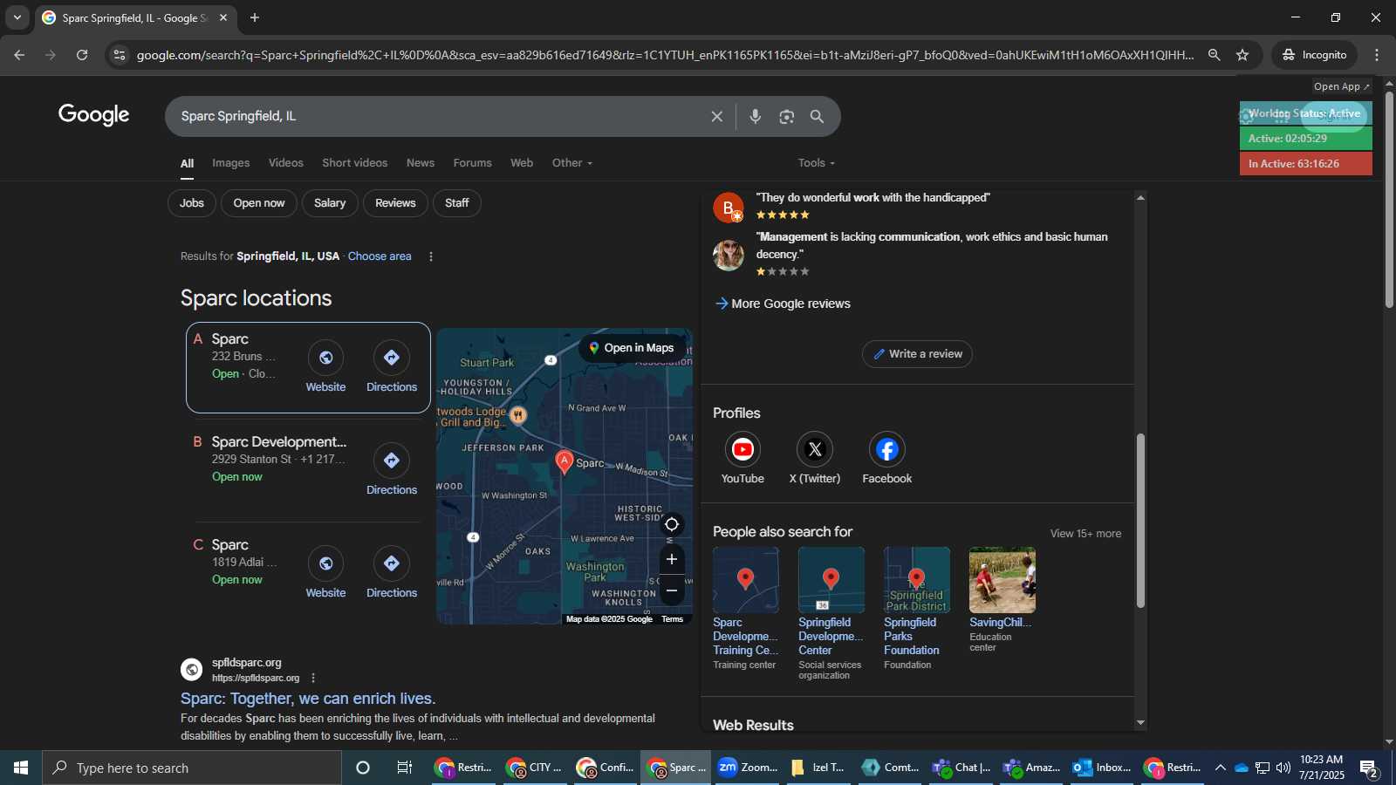Filter results with Jobs chip
The width and height of the screenshot is (1396, 785).
[x=192, y=203]
